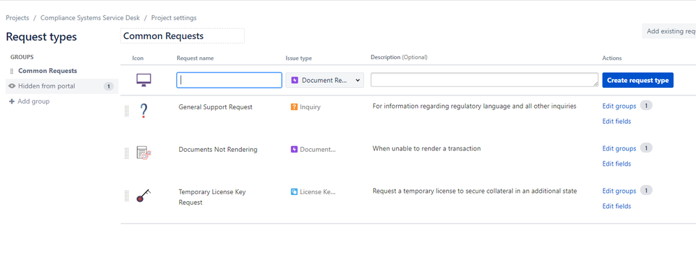Click the Request name column header
Viewport: 696px width, 268px height.
pyautogui.click(x=195, y=58)
